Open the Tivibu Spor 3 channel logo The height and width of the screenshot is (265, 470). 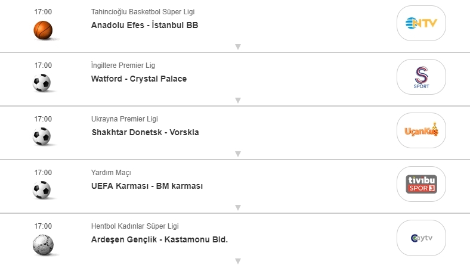coord(421,184)
